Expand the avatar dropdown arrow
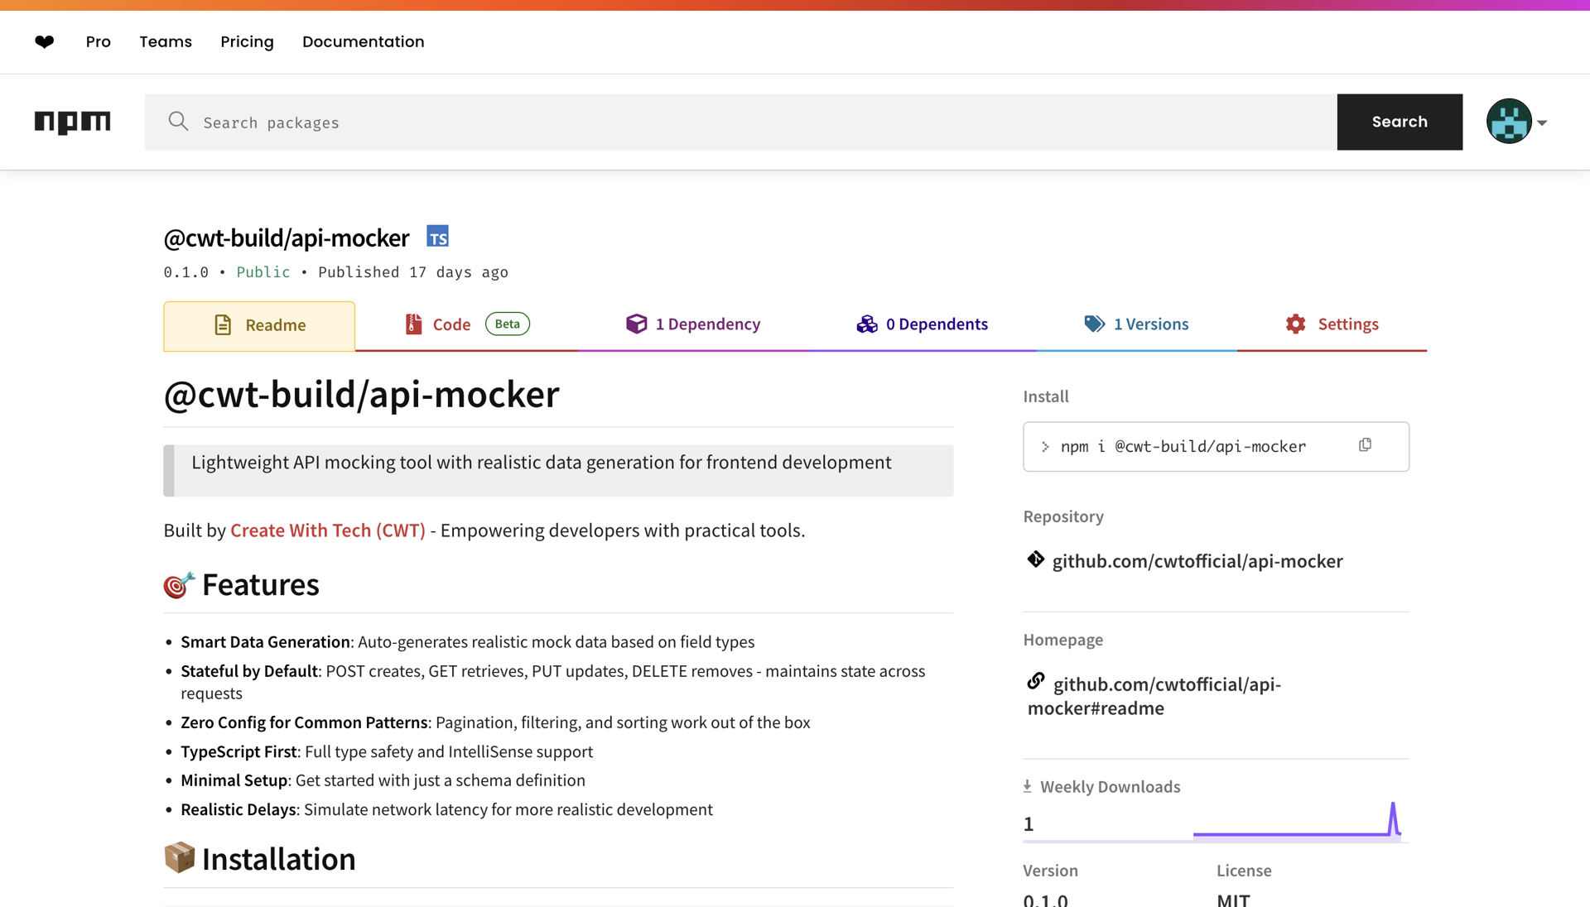 tap(1542, 122)
